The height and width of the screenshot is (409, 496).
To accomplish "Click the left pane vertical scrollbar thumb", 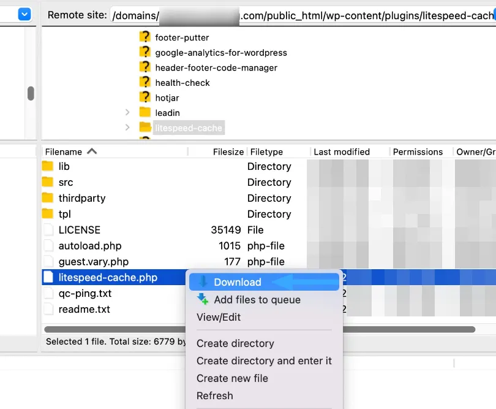I will [31, 93].
